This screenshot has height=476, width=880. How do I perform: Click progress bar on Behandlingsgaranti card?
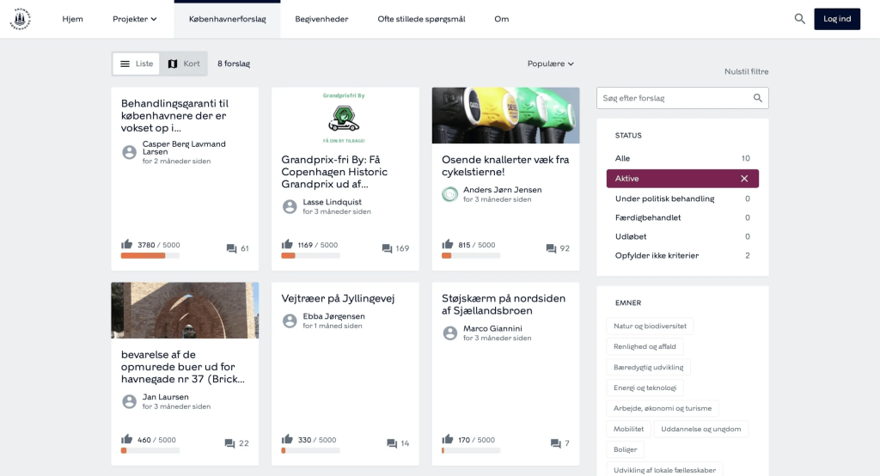click(x=150, y=255)
